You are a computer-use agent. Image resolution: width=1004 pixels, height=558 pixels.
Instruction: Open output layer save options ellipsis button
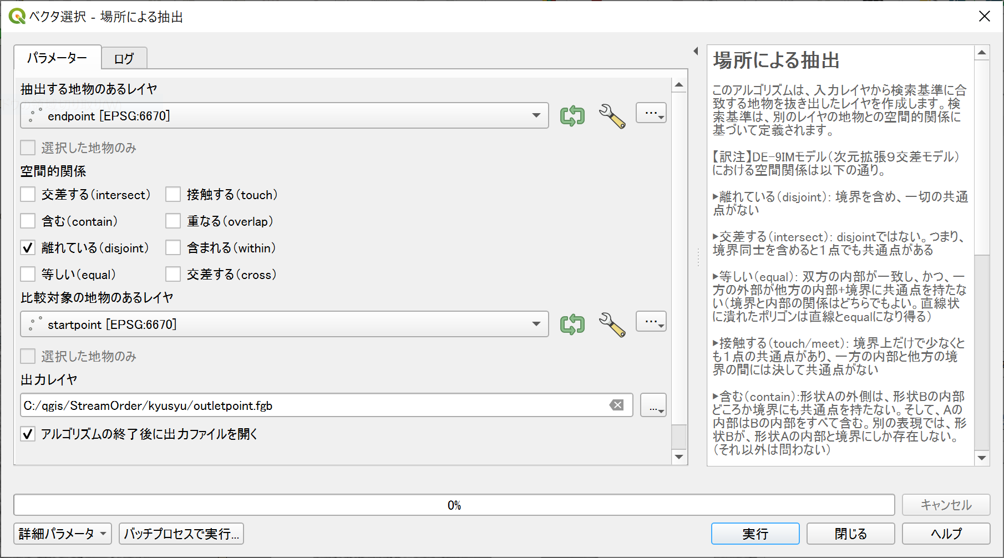click(653, 405)
